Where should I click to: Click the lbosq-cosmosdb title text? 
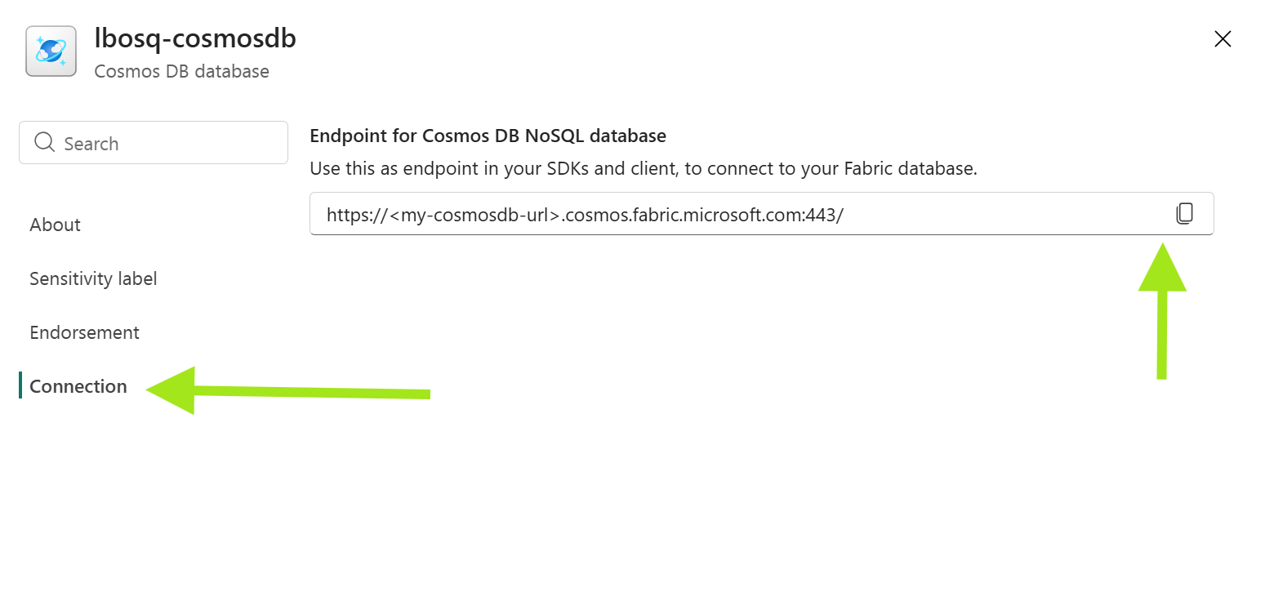[x=195, y=38]
